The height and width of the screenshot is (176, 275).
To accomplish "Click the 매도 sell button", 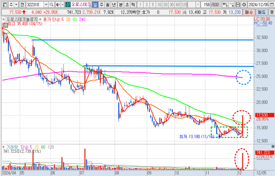I will tap(262, 12).
